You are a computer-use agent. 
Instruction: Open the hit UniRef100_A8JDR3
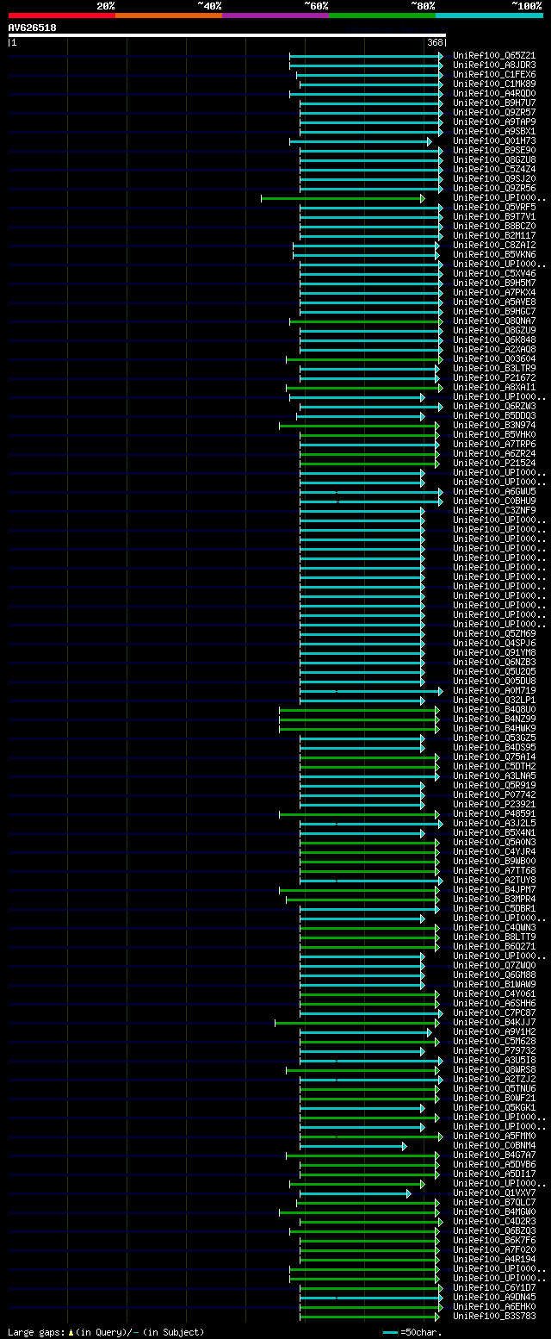click(x=494, y=65)
